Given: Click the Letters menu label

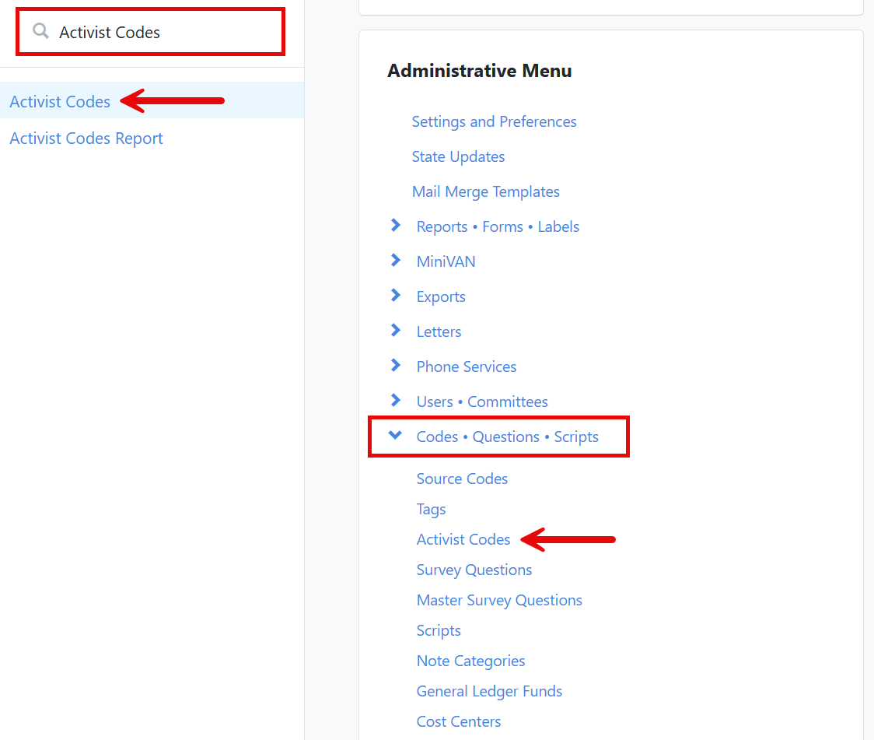Looking at the screenshot, I should pos(439,332).
